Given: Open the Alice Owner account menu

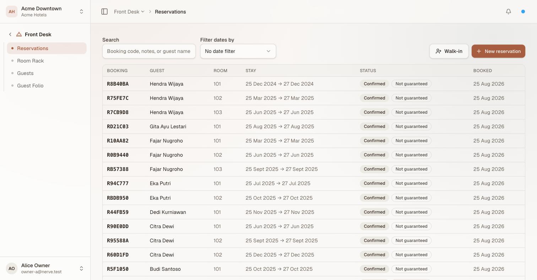Looking at the screenshot, I should coord(45,269).
